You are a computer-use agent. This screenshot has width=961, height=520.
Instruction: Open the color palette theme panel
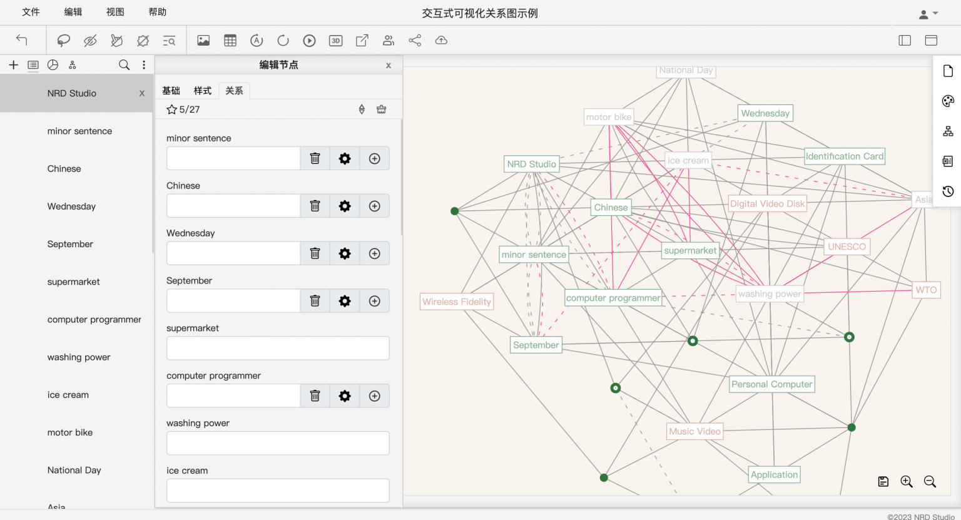click(948, 101)
